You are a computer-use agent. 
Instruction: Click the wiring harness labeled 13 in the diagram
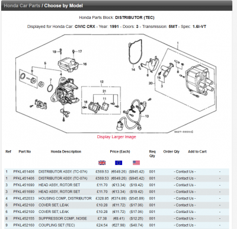click(x=132, y=114)
